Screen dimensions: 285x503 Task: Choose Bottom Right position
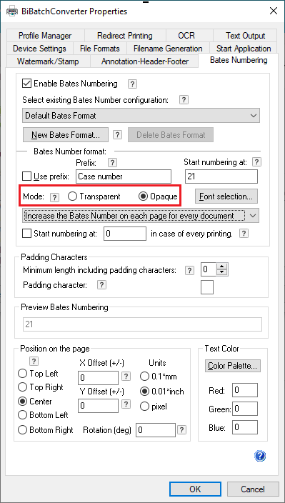point(22,430)
